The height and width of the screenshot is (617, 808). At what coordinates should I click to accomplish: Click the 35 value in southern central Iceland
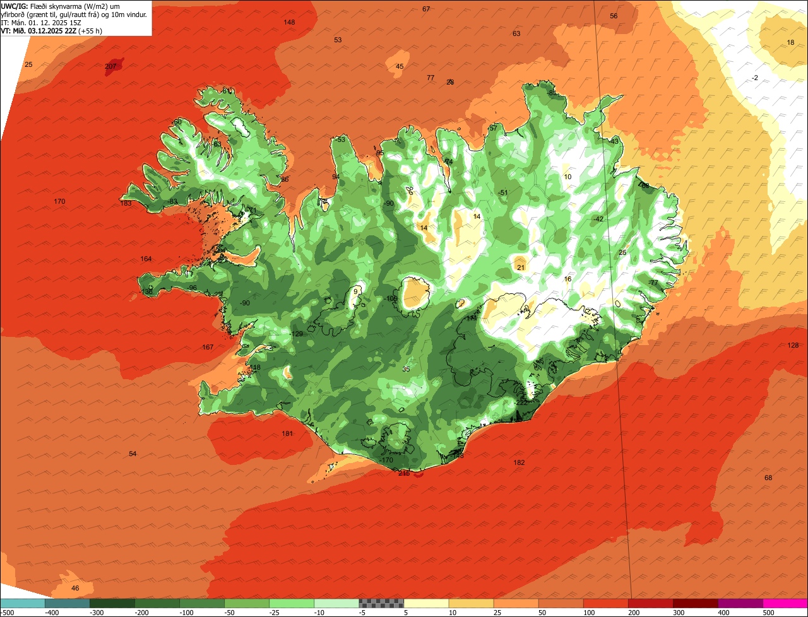(406, 369)
